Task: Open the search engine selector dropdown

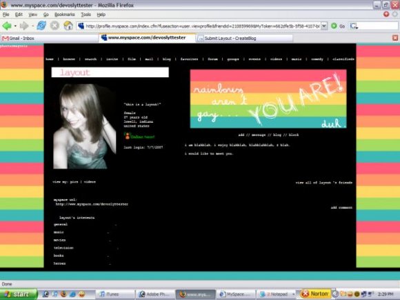Action: pos(354,26)
